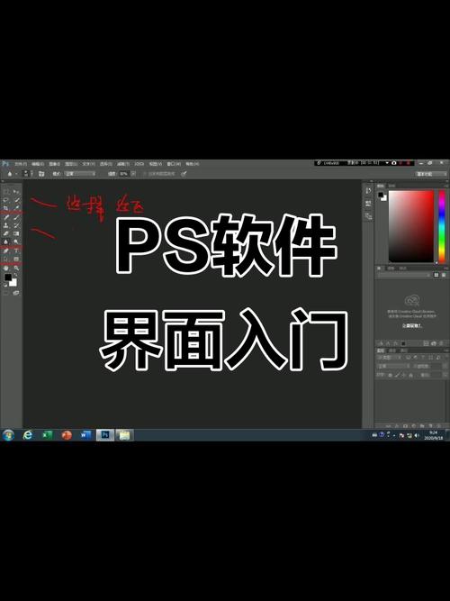Toggle pixel layer filter in Layers panel
Screen dimensions: 450x601
(409, 357)
